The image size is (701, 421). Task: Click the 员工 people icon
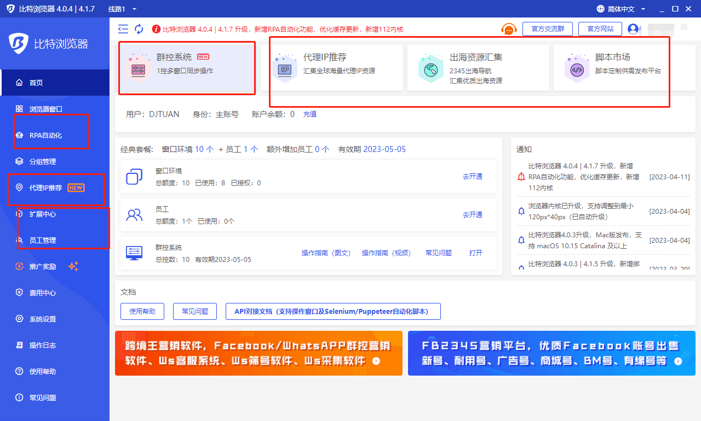(134, 215)
